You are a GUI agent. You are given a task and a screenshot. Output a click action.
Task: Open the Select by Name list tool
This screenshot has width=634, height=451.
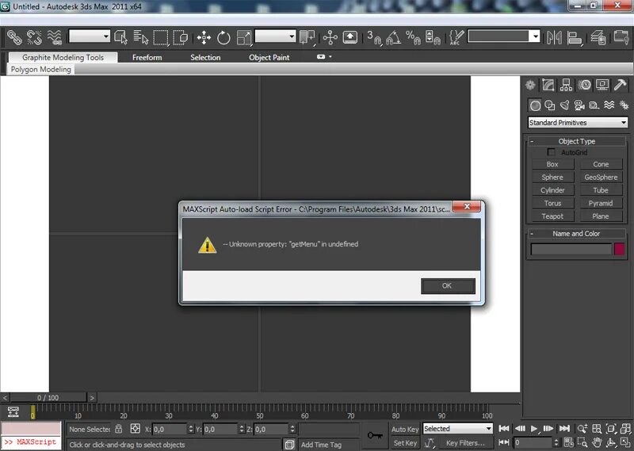point(141,37)
